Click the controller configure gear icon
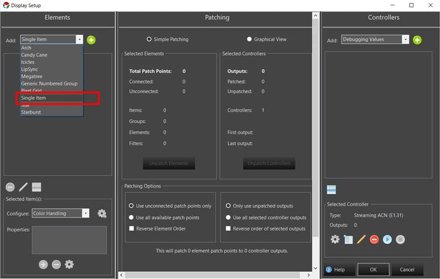Viewport: 440px width, 279px height. click(335, 239)
